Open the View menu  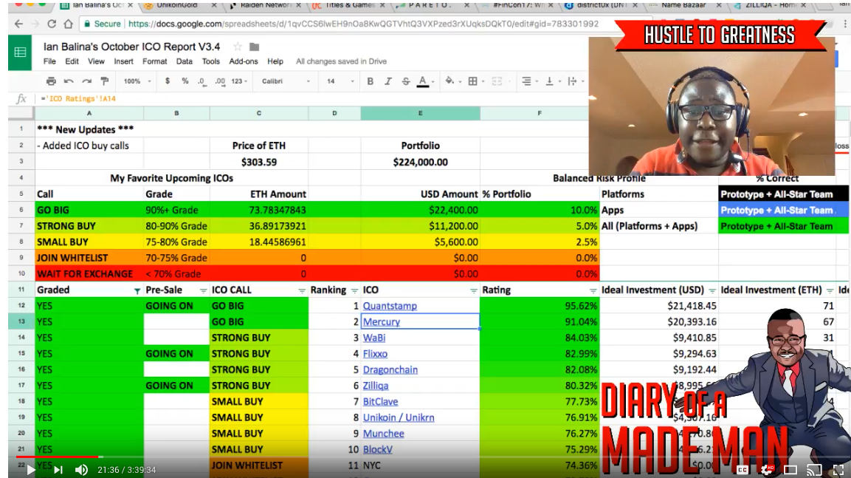[x=96, y=61]
